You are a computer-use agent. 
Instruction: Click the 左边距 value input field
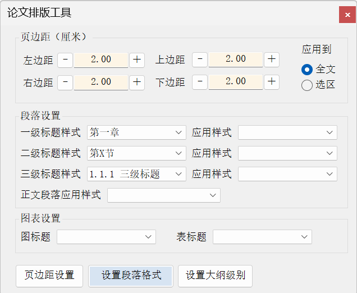pos(101,59)
